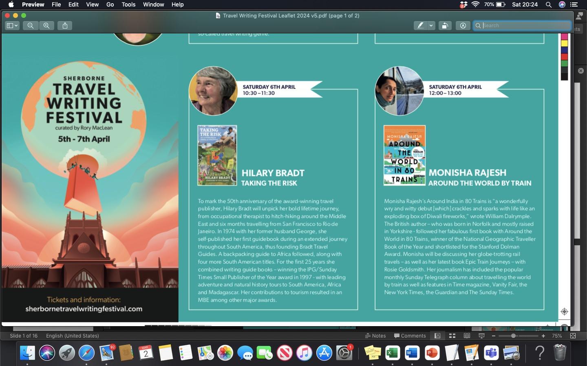Open Siri from the Dock
Image resolution: width=587 pixels, height=366 pixels.
point(47,353)
